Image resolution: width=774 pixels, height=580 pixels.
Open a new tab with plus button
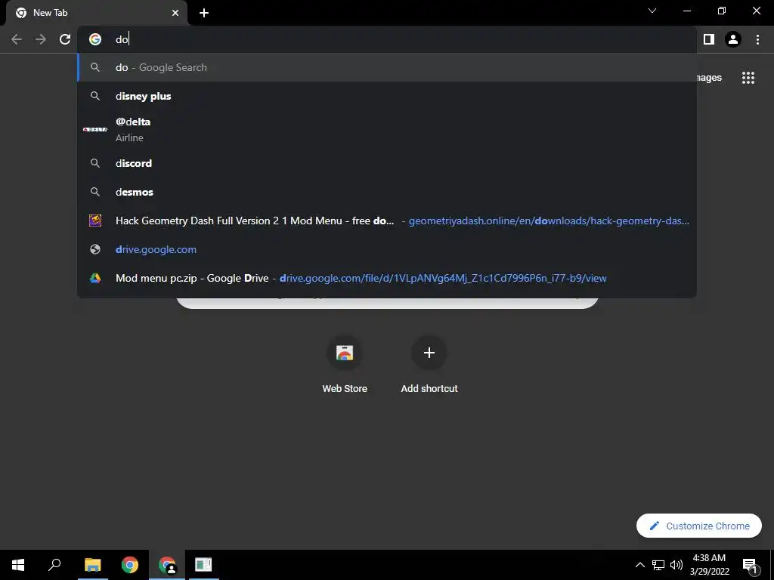pos(204,13)
